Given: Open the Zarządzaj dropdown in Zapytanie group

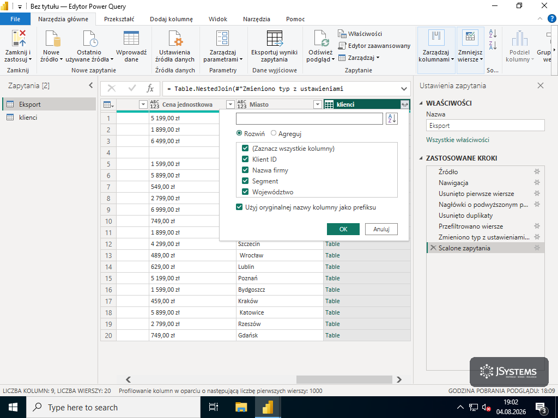Looking at the screenshot, I should click(359, 58).
